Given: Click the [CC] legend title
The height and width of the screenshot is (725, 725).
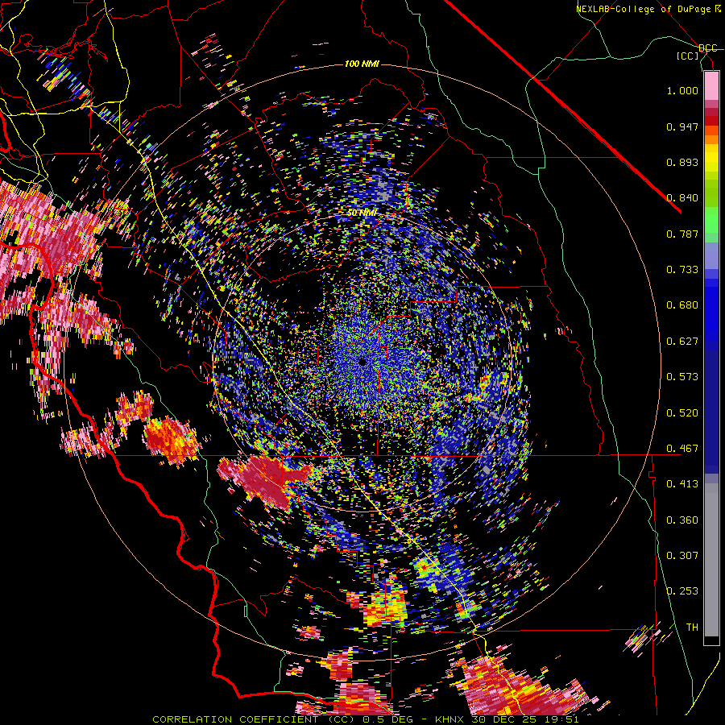Looking at the screenshot, I should 688,56.
